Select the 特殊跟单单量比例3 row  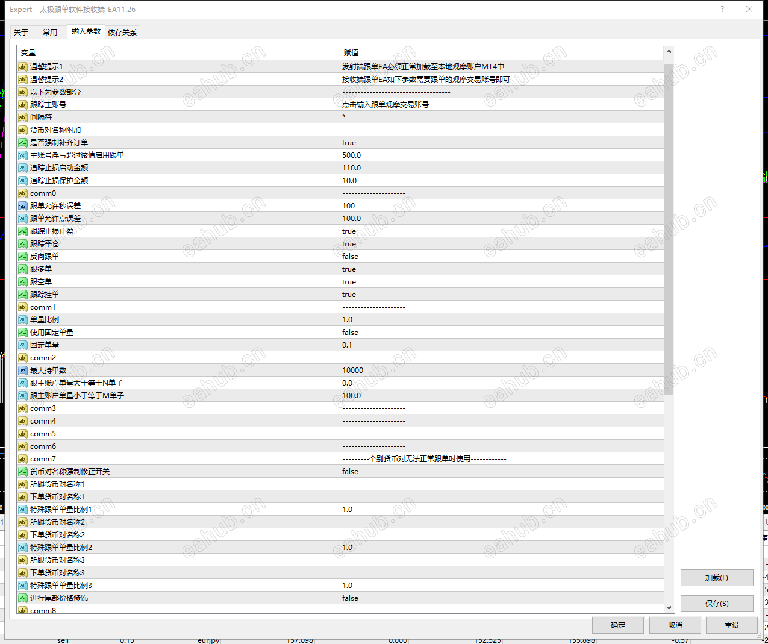click(x=341, y=586)
